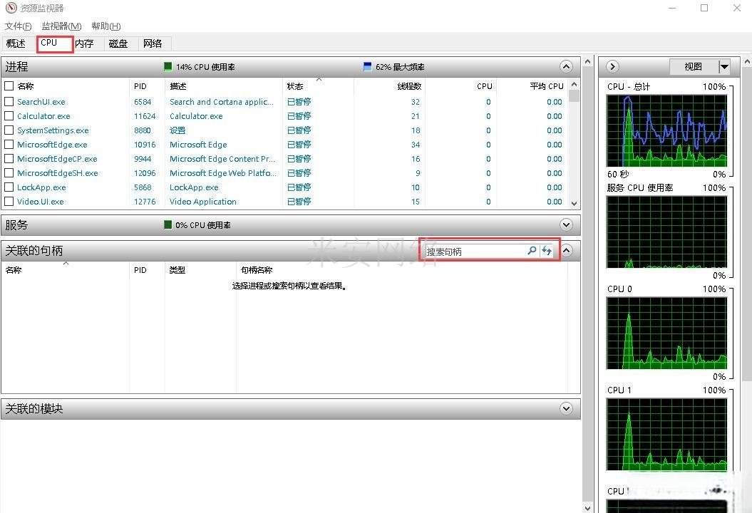The image size is (752, 513).
Task: Expand the 服务 section
Action: click(x=567, y=224)
